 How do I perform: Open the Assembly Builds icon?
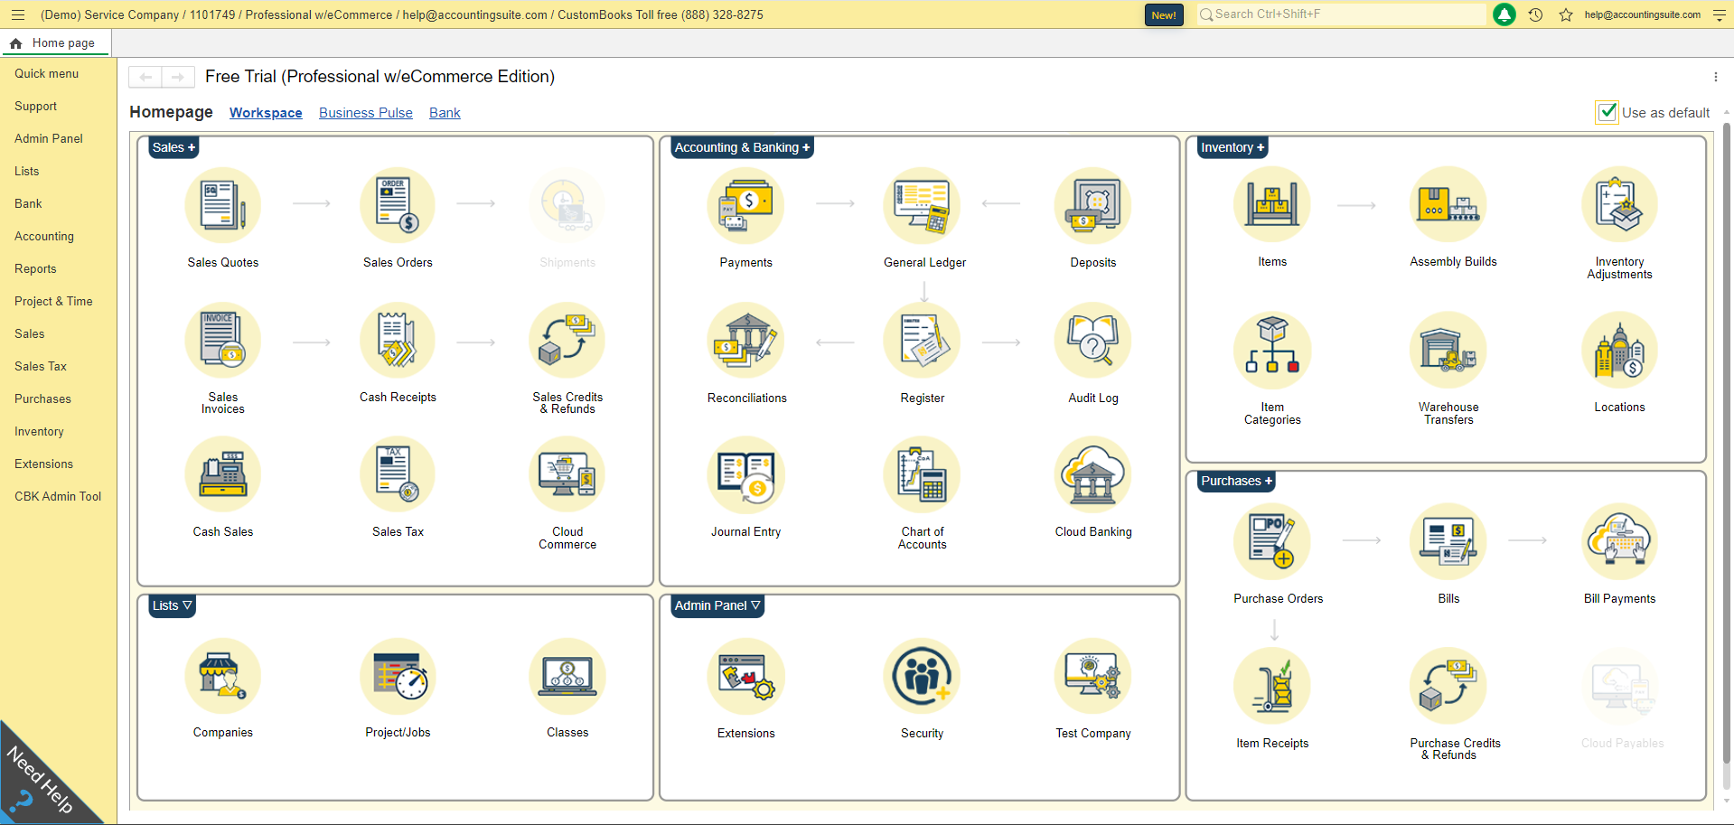point(1448,205)
